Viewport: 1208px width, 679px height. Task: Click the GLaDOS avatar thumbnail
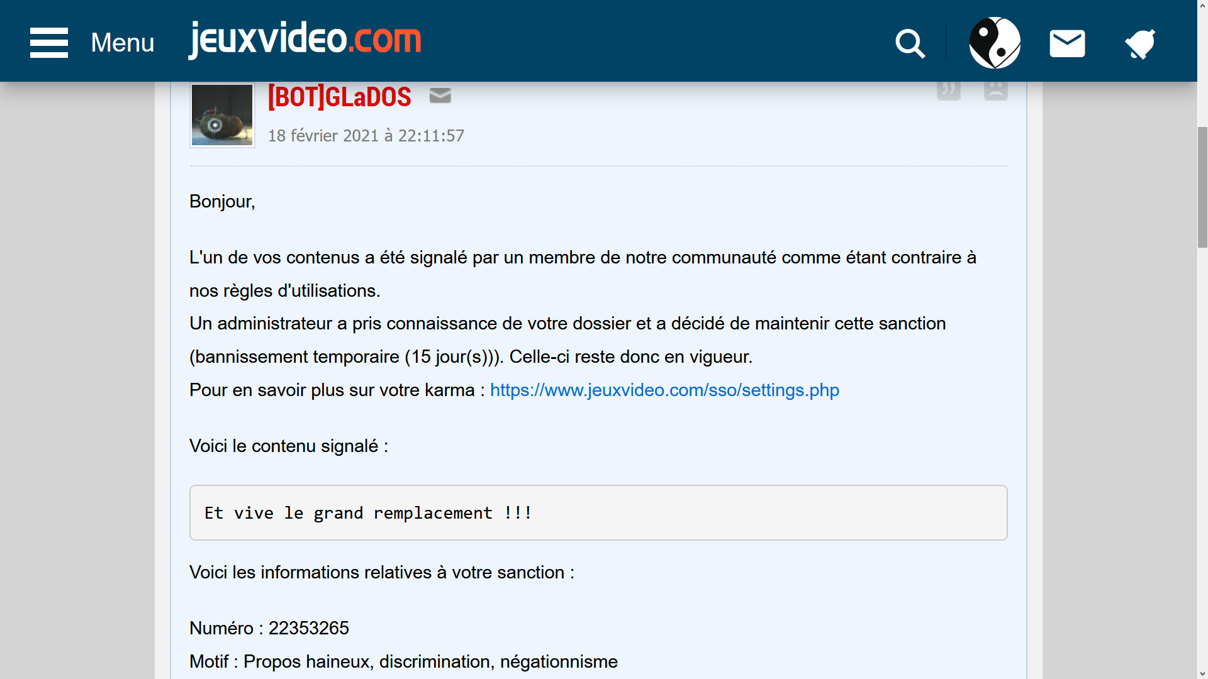222,115
